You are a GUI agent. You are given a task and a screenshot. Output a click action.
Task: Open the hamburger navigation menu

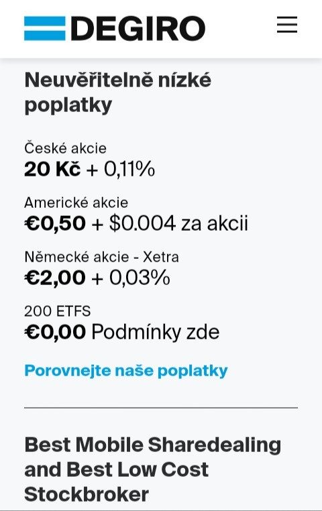(287, 25)
